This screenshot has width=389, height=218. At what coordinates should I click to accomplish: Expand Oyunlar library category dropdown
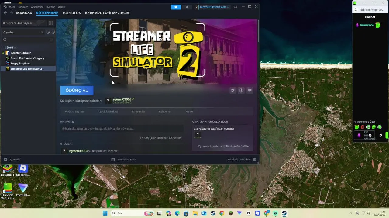pyautogui.click(x=23, y=32)
